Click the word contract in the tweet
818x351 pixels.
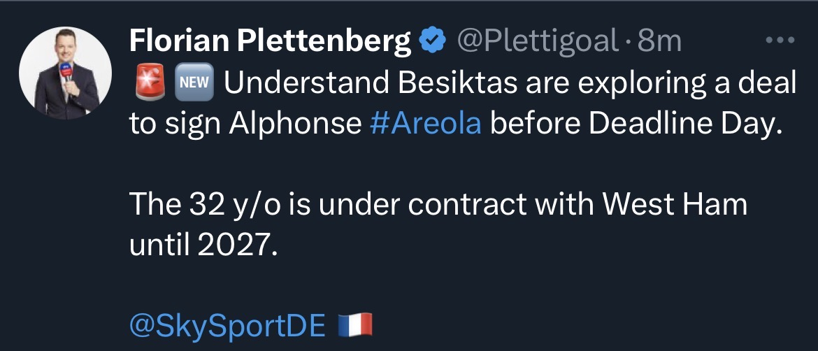coord(463,204)
